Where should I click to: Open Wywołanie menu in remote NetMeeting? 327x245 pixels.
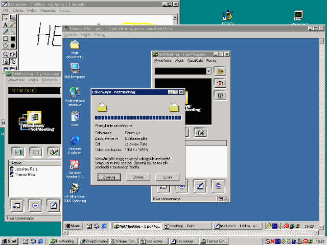pyautogui.click(x=162, y=60)
